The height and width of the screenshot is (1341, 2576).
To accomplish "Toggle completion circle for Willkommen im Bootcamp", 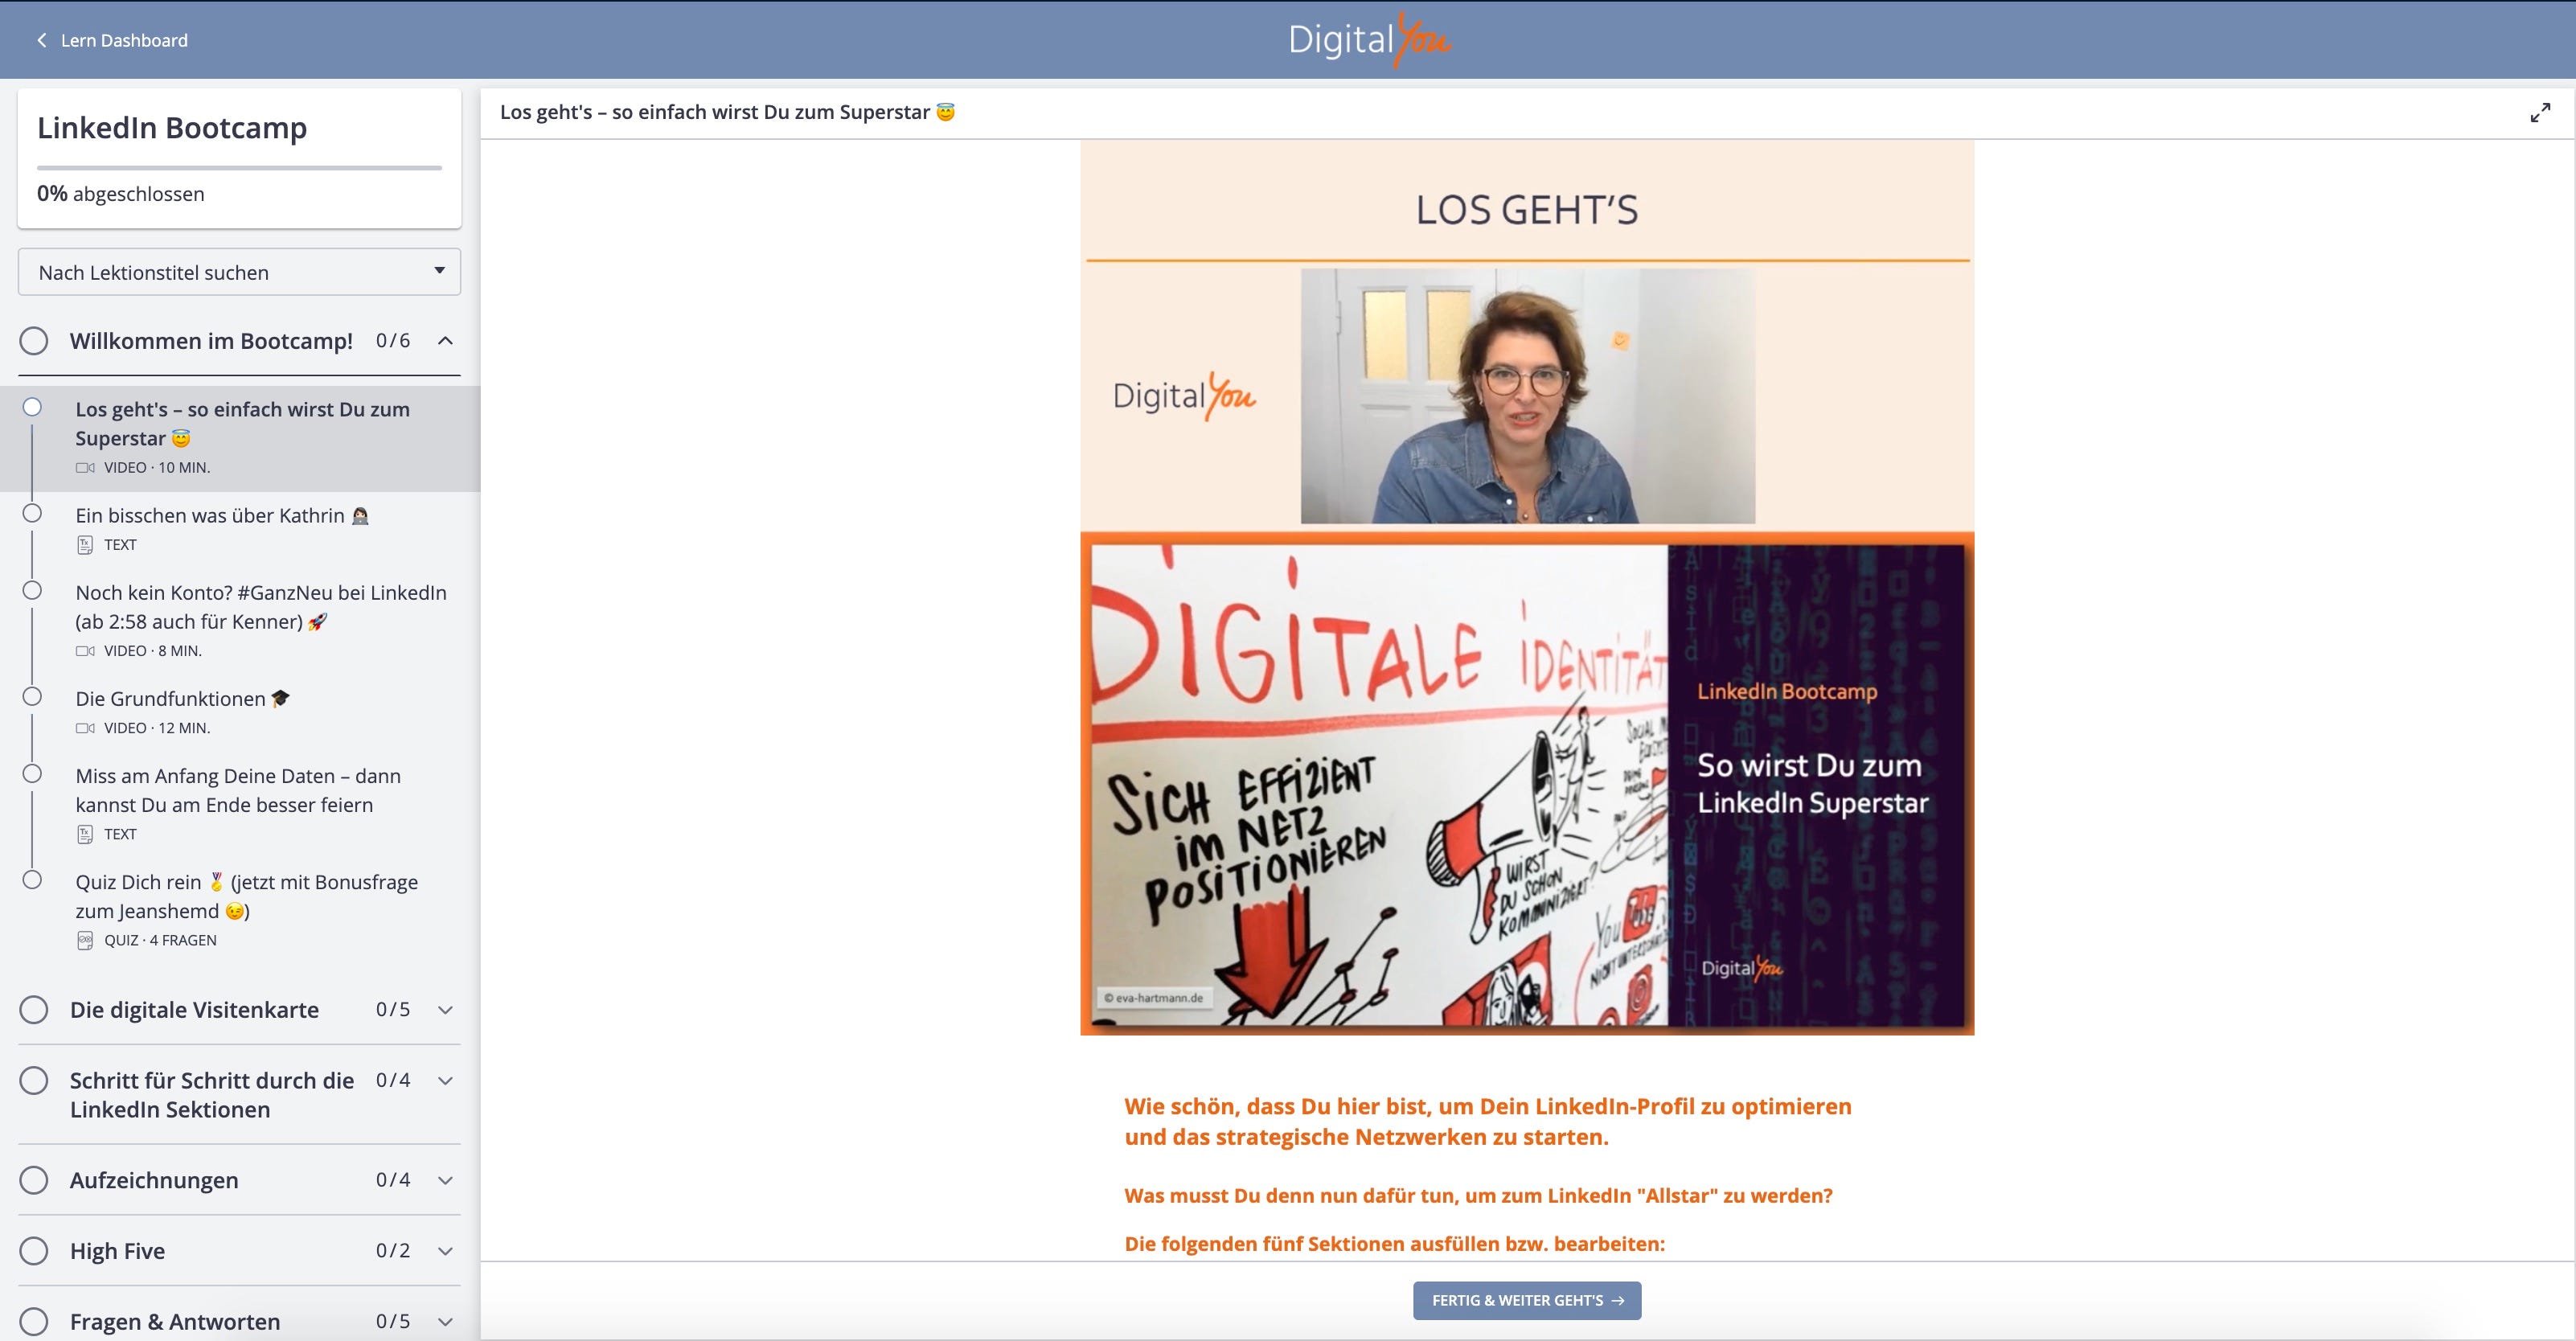I will point(34,341).
